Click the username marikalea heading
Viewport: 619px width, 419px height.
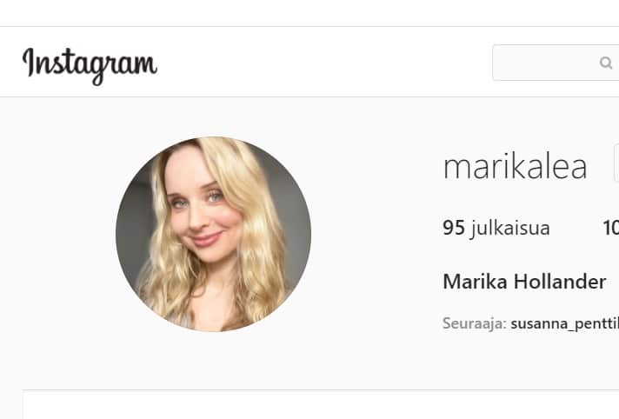click(516, 167)
